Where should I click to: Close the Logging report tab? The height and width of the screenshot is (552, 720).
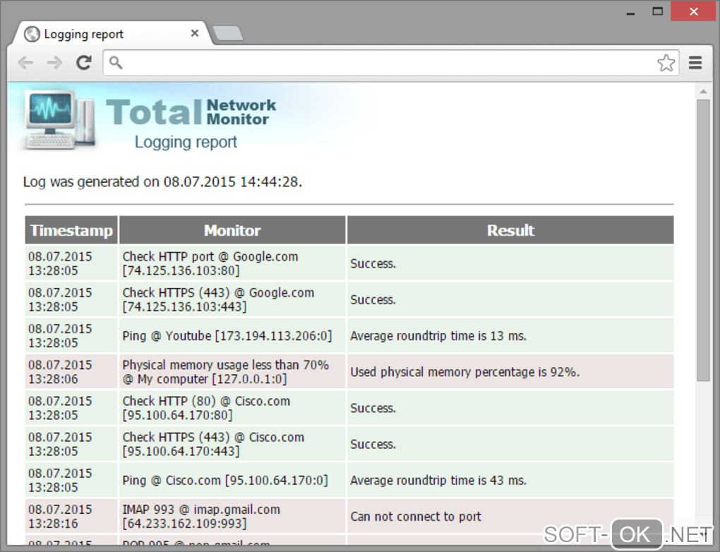[x=195, y=33]
